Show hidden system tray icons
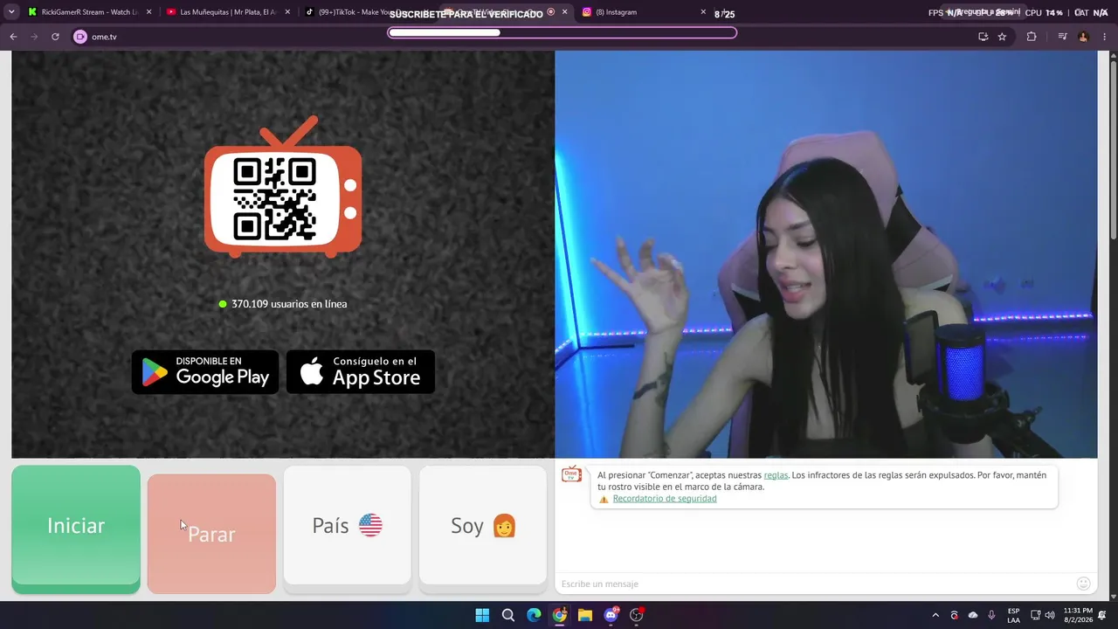 (935, 615)
